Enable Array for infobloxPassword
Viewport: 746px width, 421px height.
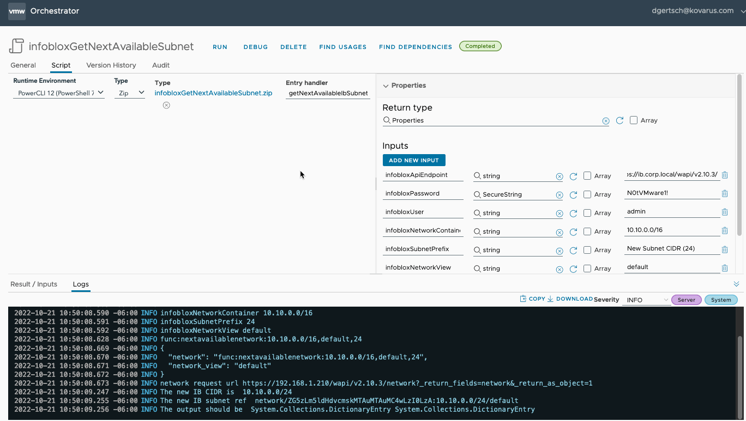coord(587,194)
